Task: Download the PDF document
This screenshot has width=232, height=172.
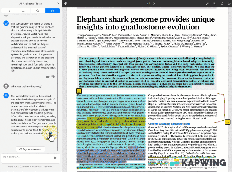Action: 222,4
